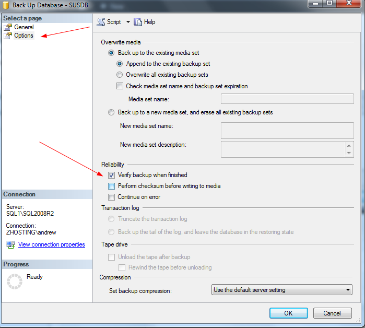
Task: Click the Ready status text
Action: pyautogui.click(x=34, y=277)
